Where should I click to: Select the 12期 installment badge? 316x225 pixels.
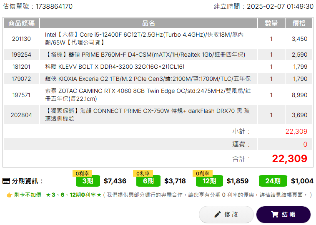point(209,181)
